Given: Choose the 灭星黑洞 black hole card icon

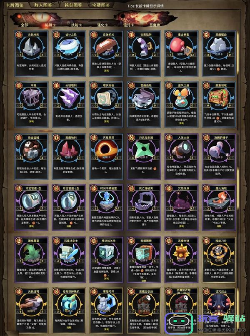Looking at the screenshot, I should (x=106, y=149).
